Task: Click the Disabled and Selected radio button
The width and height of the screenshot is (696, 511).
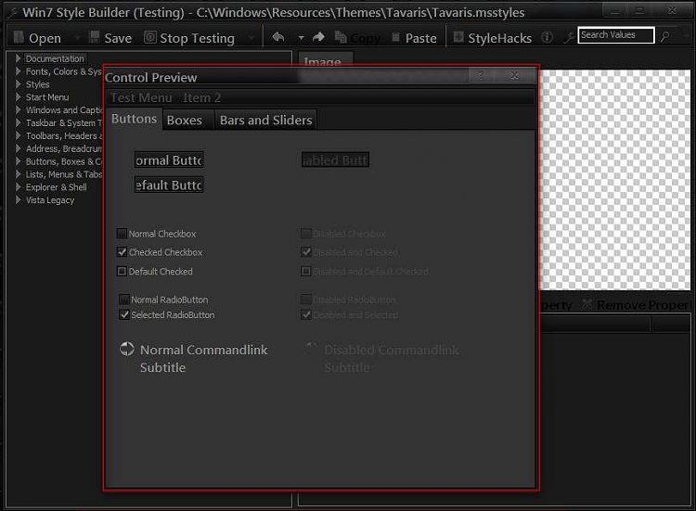Action: 306,314
